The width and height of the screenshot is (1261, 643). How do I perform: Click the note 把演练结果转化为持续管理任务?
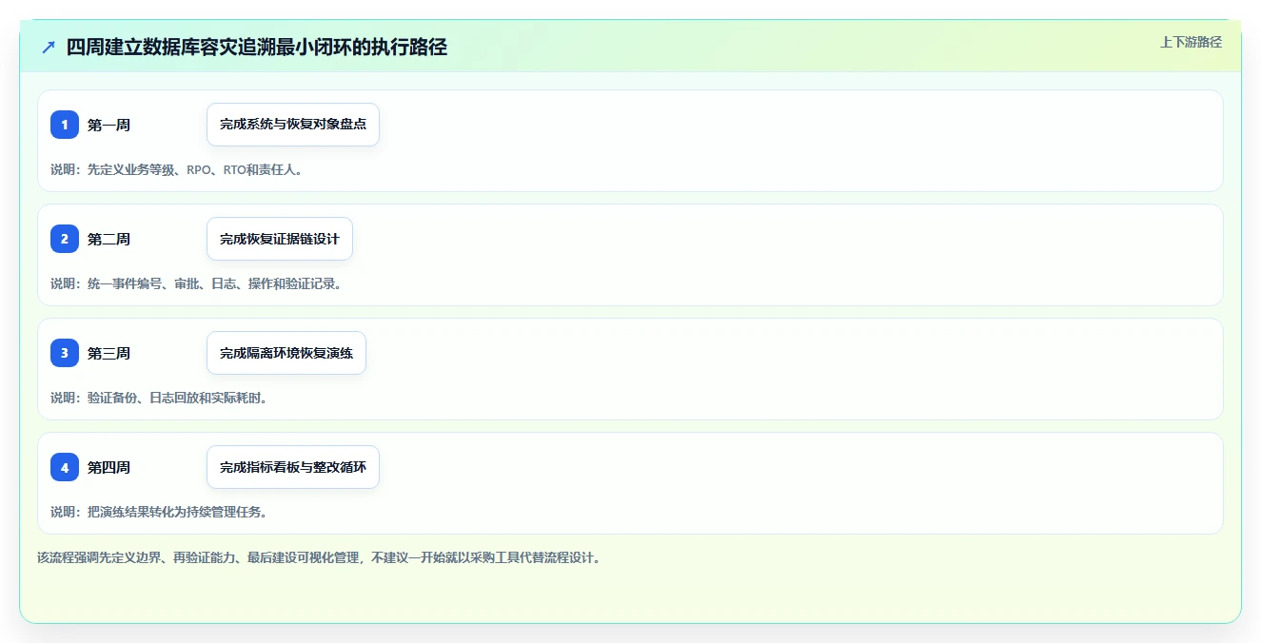click(x=177, y=512)
